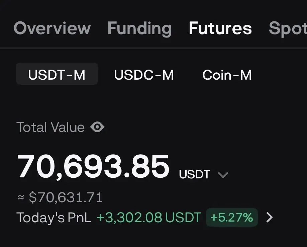
Task: Go to the Spot tab
Action: [288, 29]
